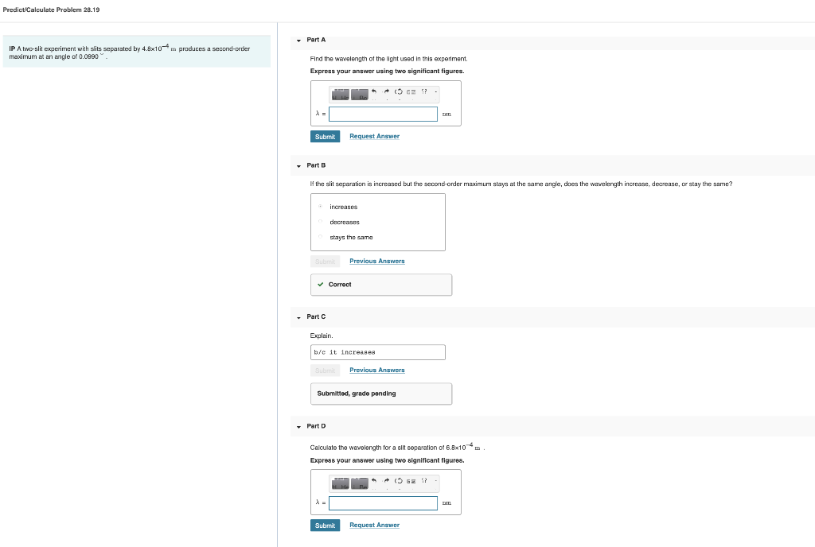Open Previous Answers link in Part B

pos(376,261)
